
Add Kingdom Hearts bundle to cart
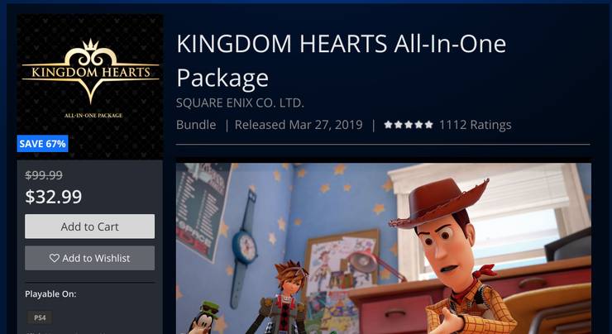90,227
